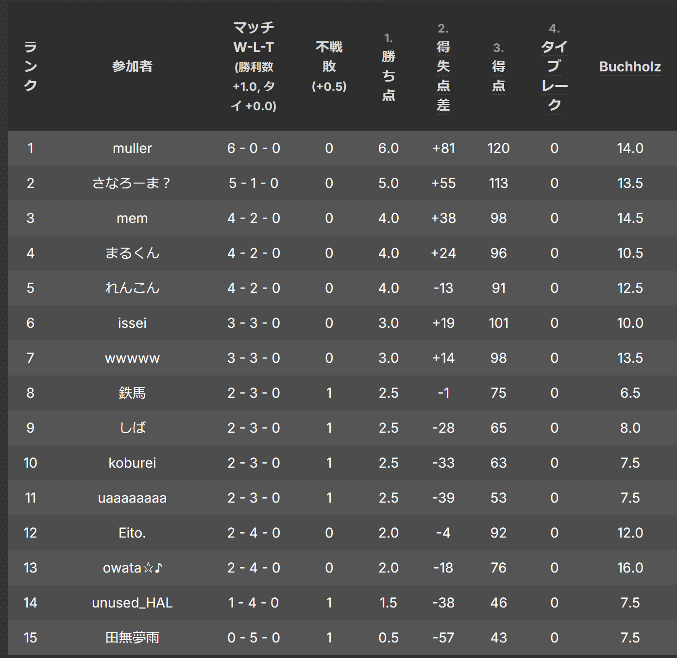Select participant koburei
This screenshot has width=677, height=658.
pos(132,463)
